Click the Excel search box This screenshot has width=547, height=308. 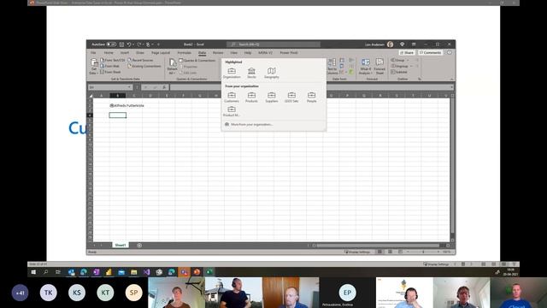pyautogui.click(x=273, y=44)
